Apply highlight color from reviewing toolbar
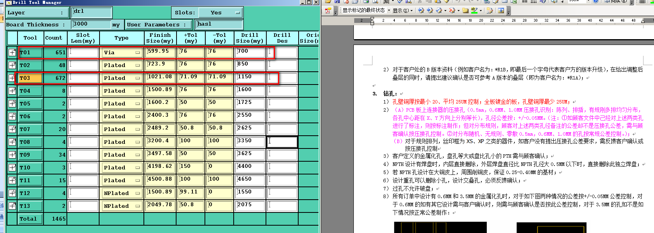This screenshot has height=233, width=654. 474,10
